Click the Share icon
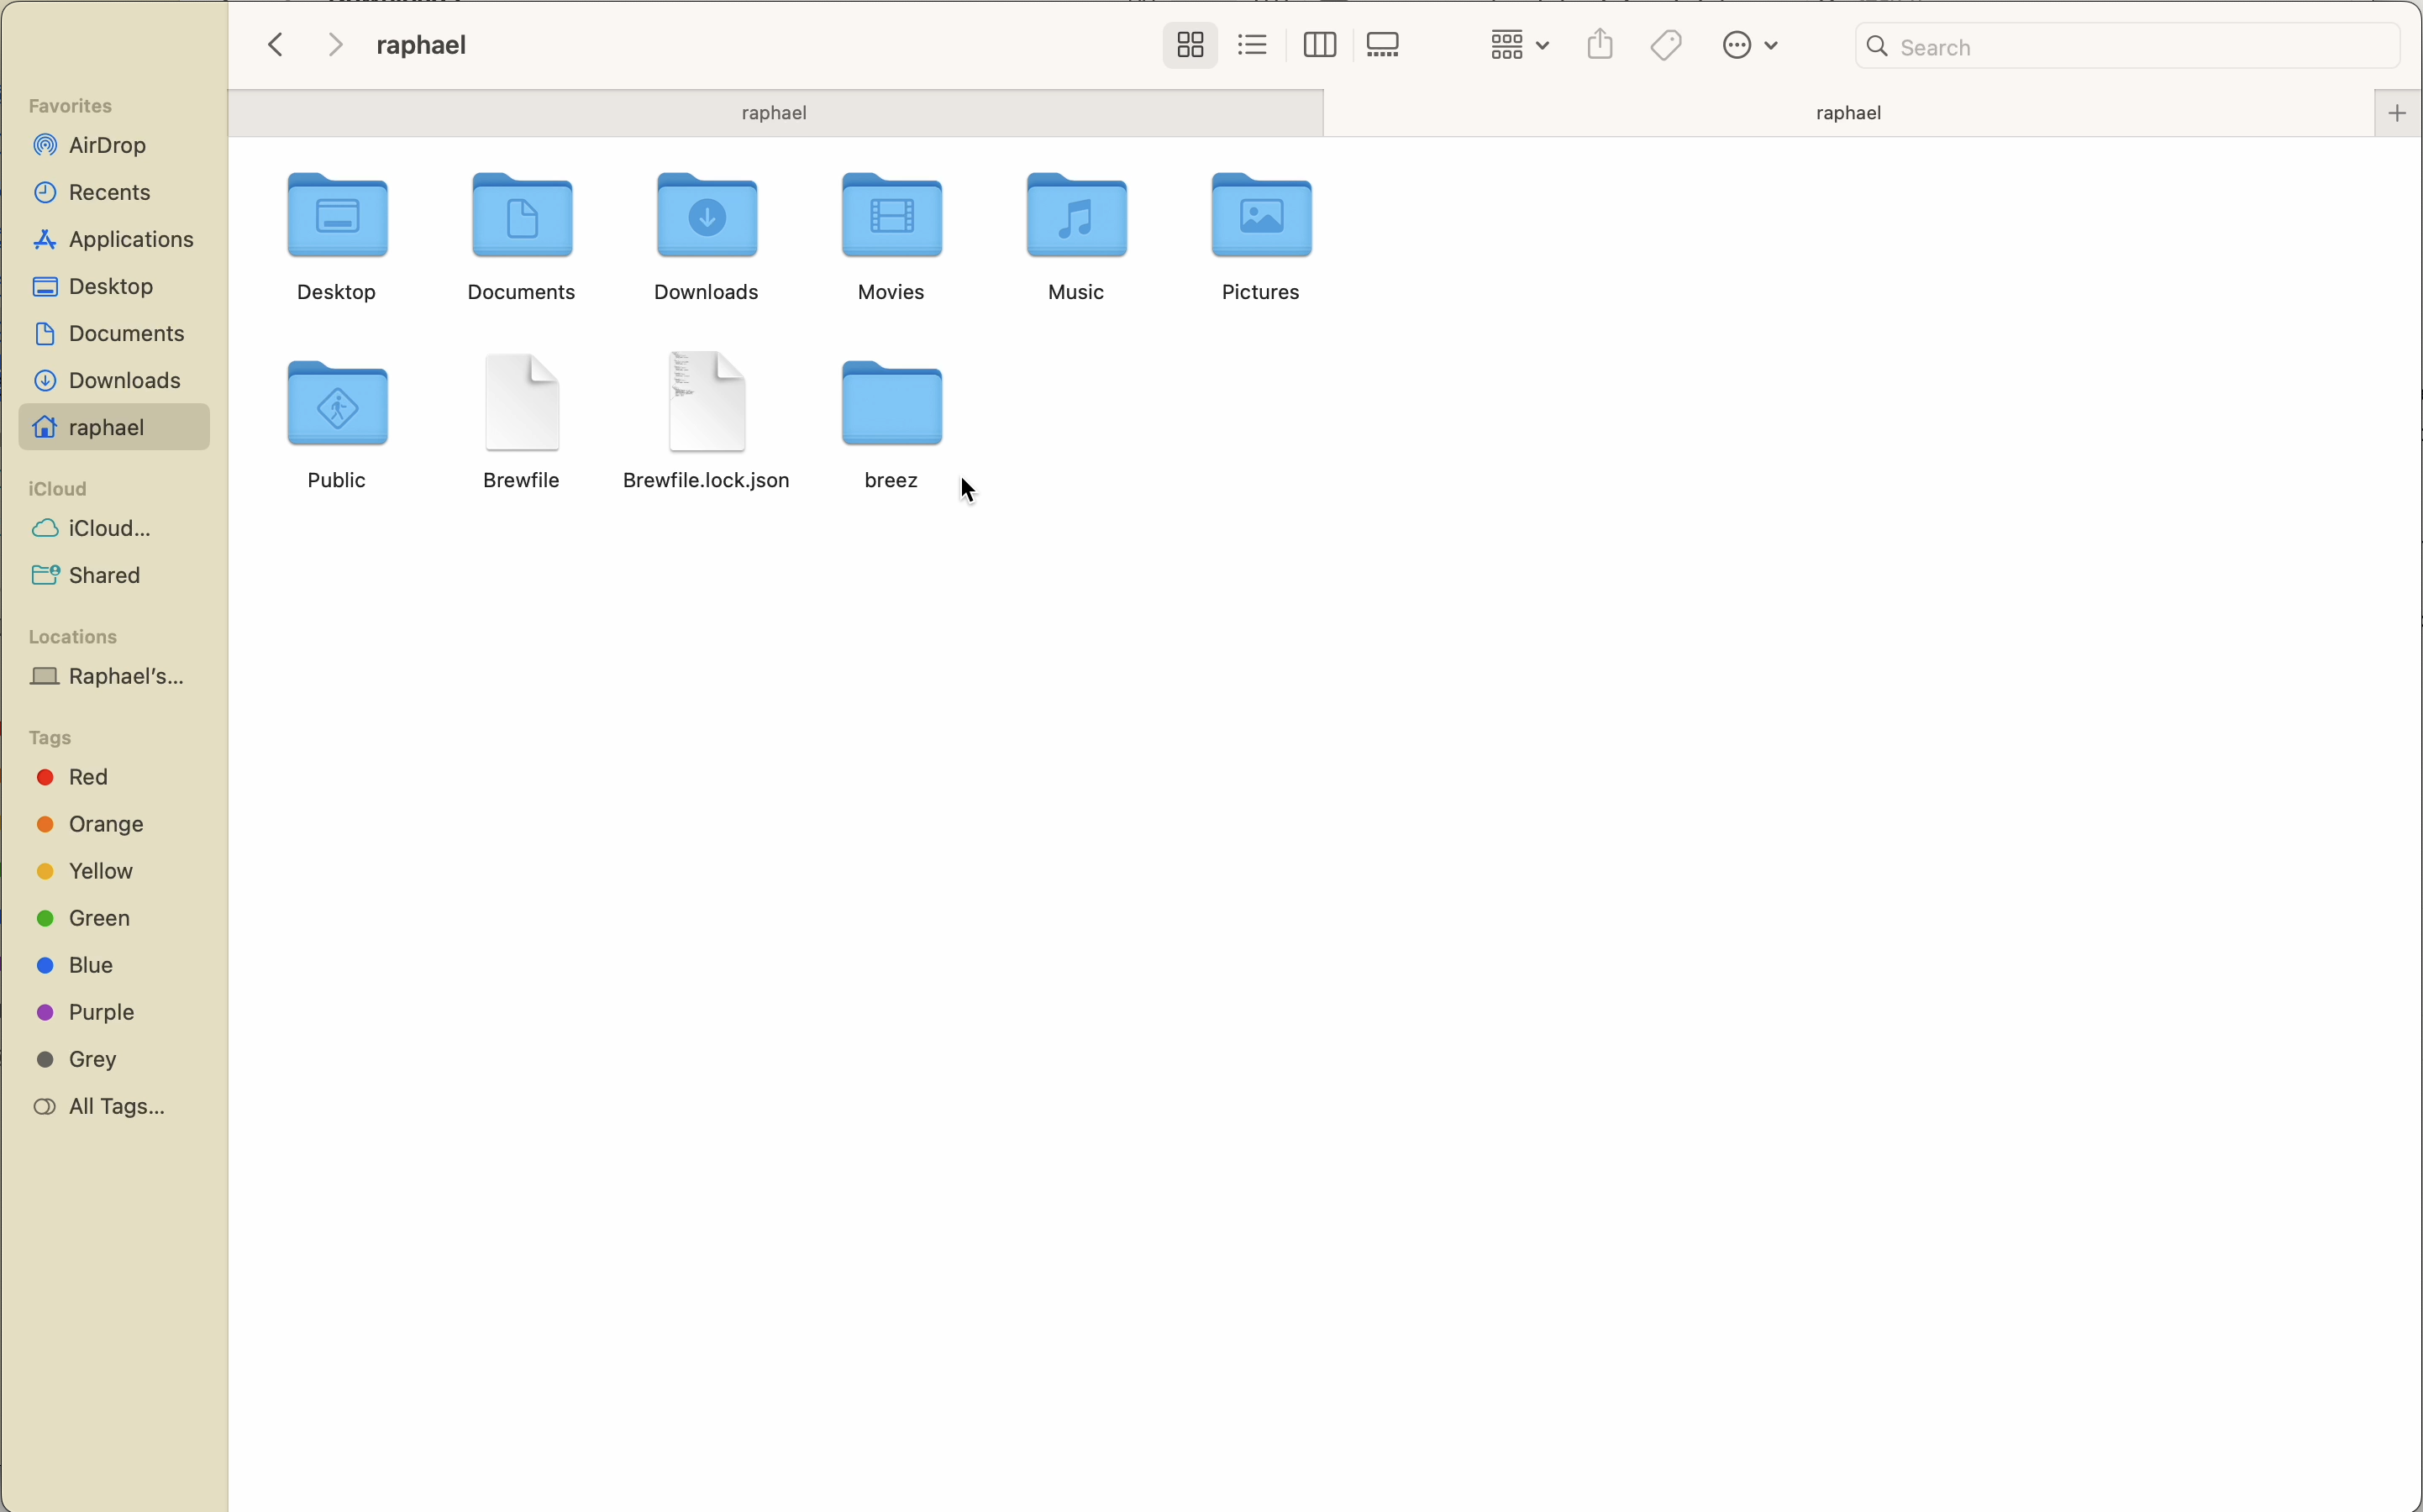 pos(1601,44)
